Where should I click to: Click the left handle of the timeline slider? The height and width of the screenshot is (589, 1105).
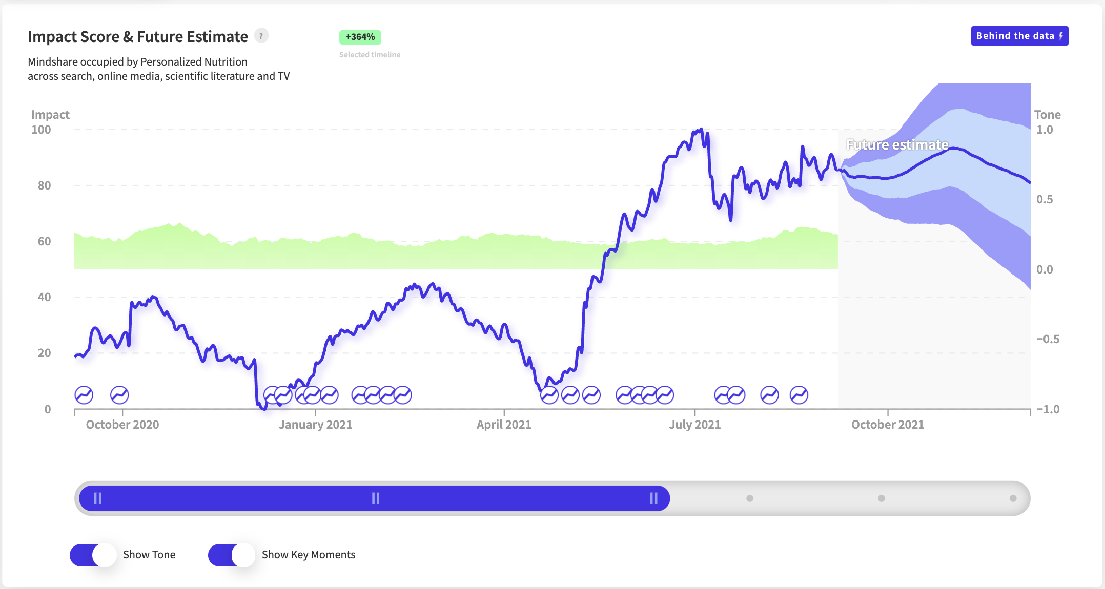[x=98, y=498]
